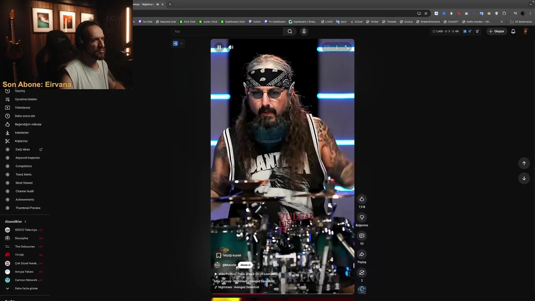Open the sound thumbnail below remix

362,290
